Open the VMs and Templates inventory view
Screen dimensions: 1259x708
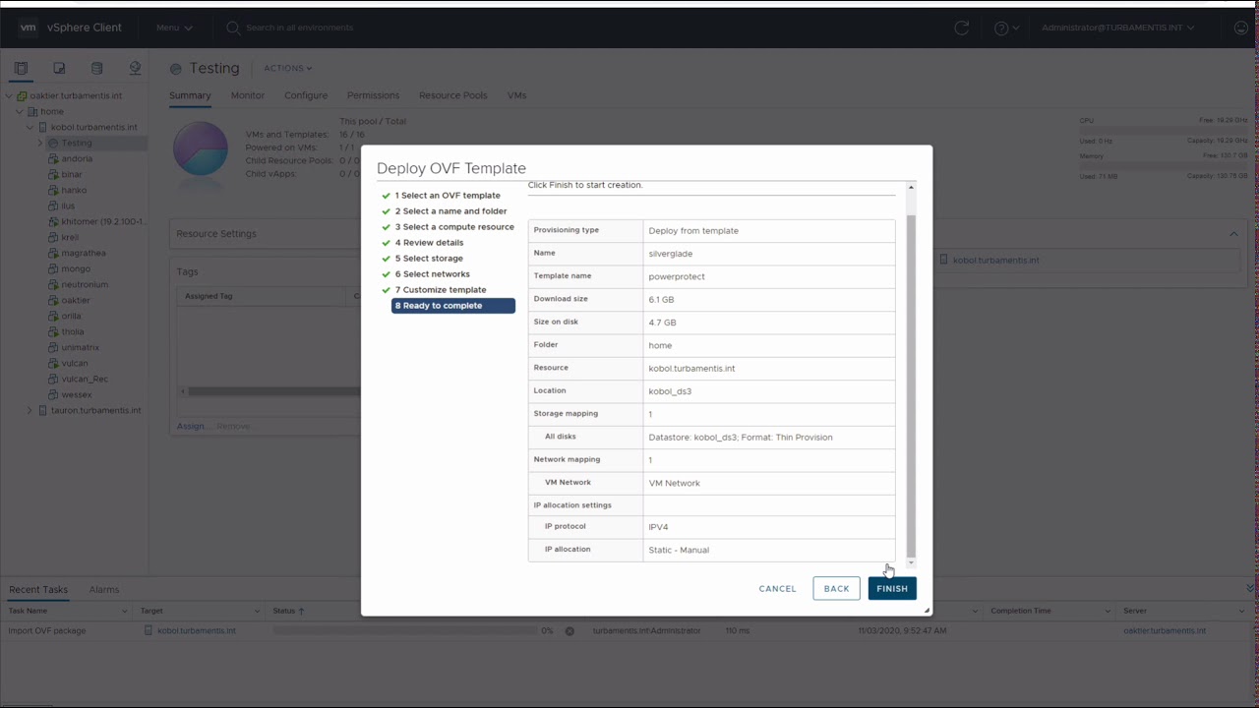[x=59, y=68]
